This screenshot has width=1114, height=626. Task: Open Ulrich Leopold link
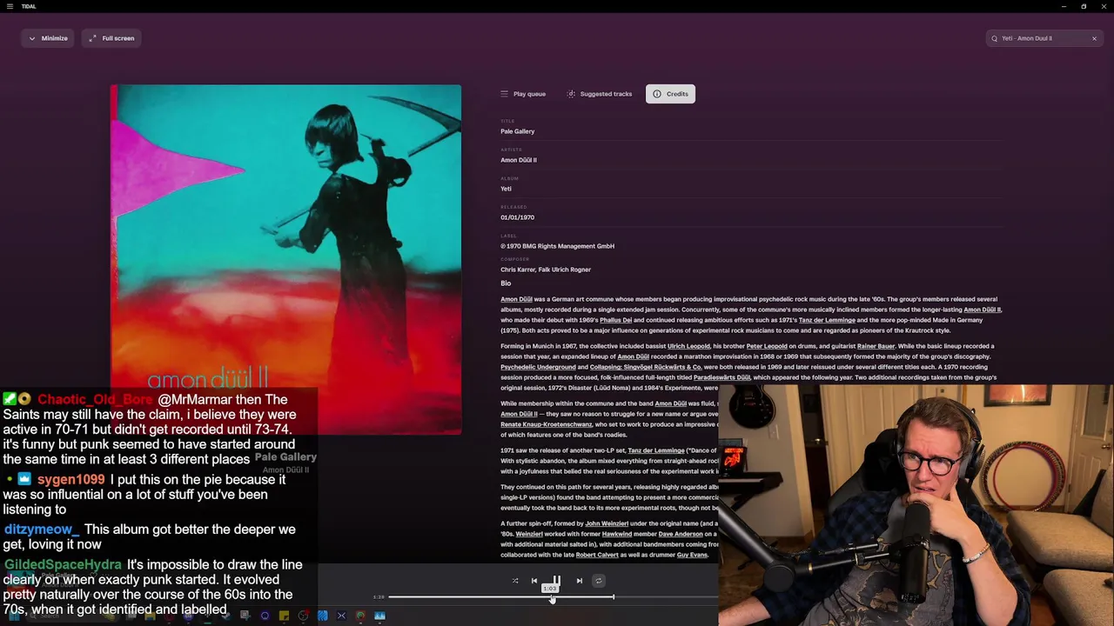click(x=688, y=346)
